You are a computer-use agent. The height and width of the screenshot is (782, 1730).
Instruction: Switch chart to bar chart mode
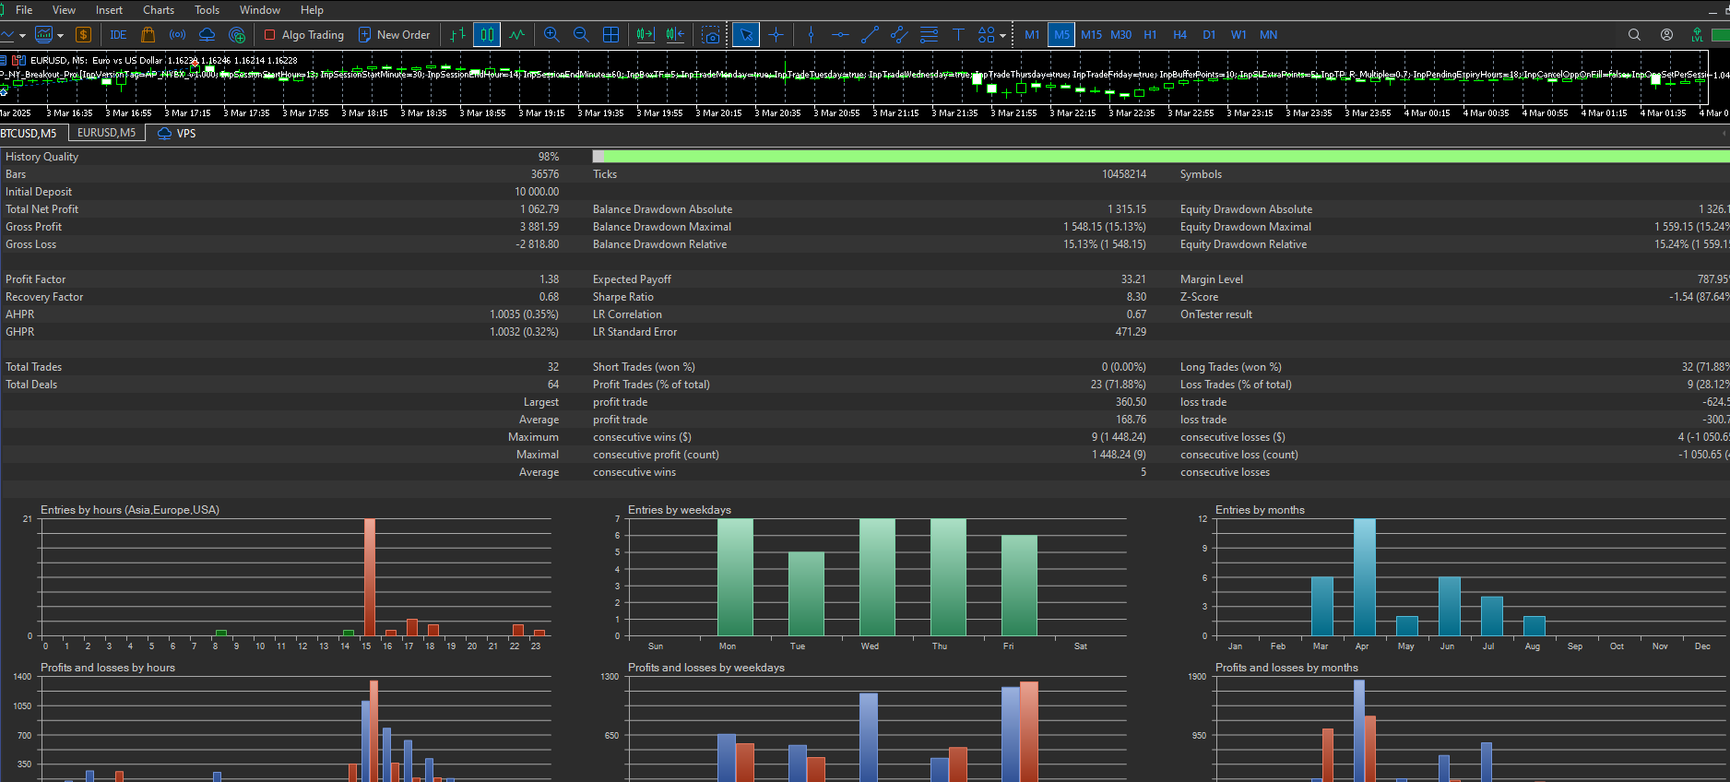[457, 35]
